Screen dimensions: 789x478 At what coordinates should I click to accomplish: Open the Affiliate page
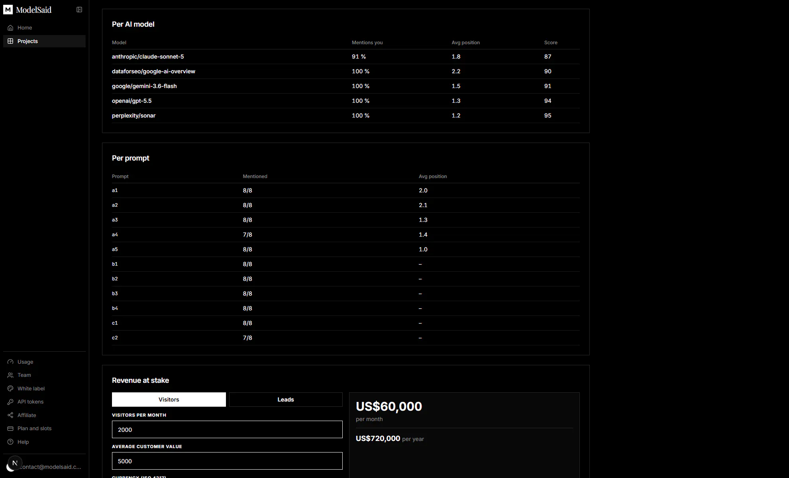pos(44,415)
